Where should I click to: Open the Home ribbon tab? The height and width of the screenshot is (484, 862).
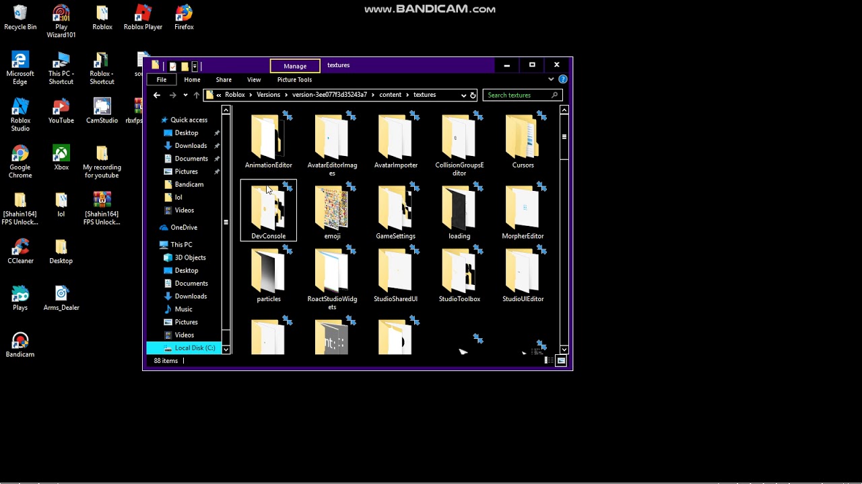pos(192,79)
